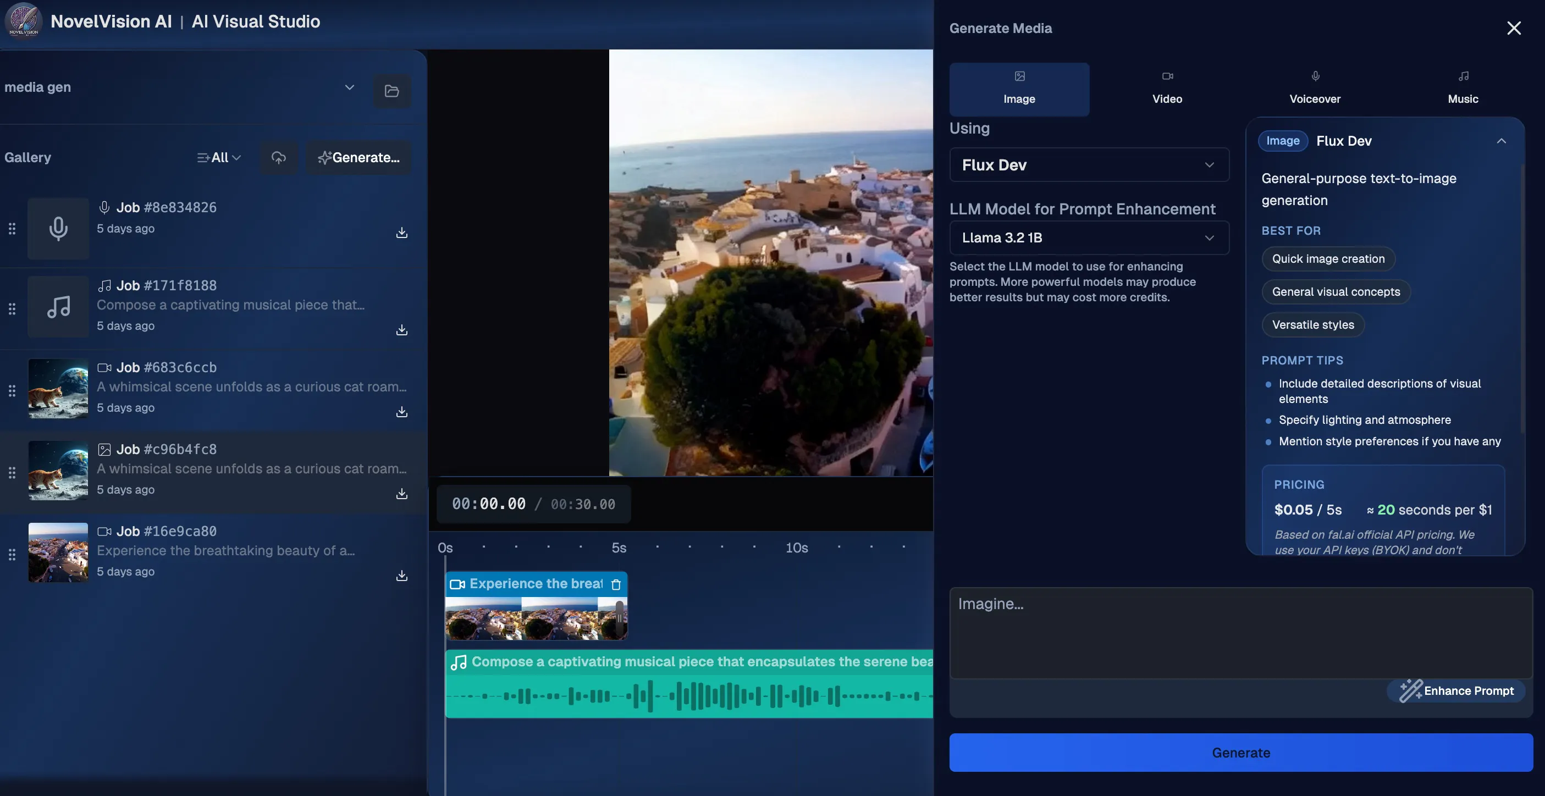
Task: Click the camera icon beside Job #683c6ccb title
Action: click(x=104, y=367)
